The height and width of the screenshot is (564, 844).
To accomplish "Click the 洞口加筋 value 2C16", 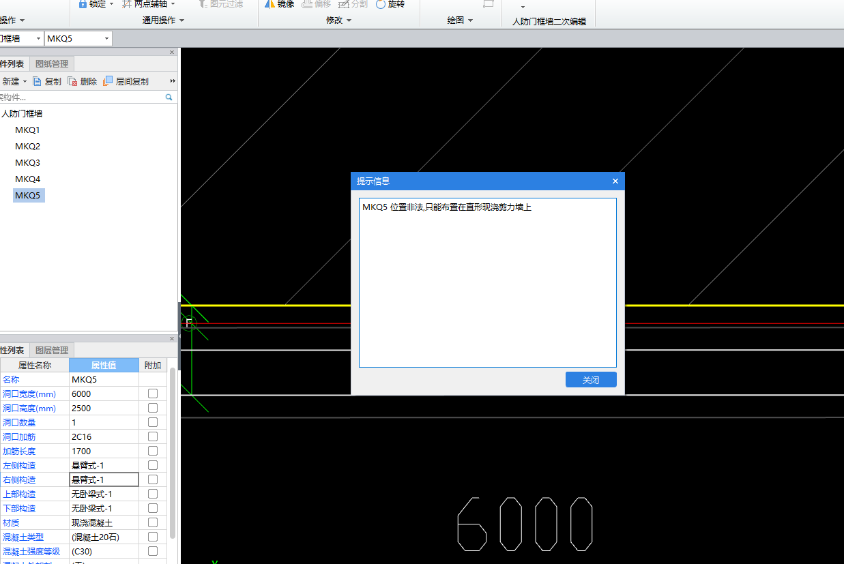I will [104, 436].
